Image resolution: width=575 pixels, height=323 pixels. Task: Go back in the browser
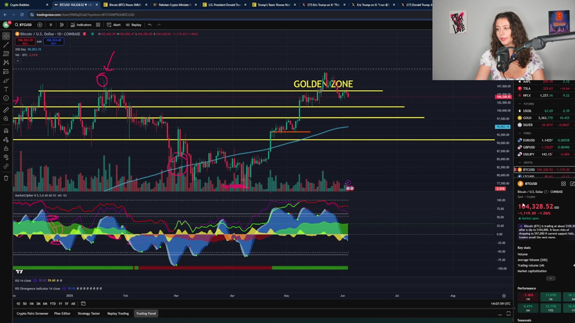pyautogui.click(x=5, y=14)
